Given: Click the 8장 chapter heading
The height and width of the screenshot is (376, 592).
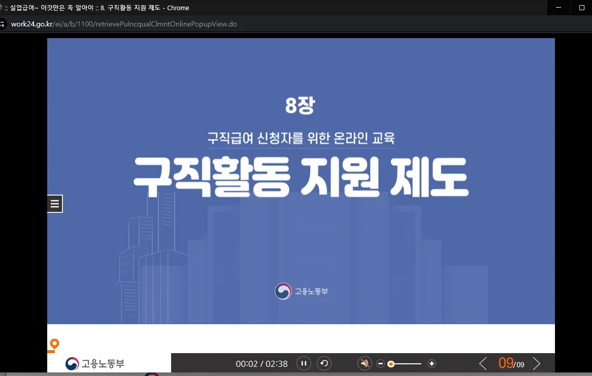Looking at the screenshot, I should (300, 105).
